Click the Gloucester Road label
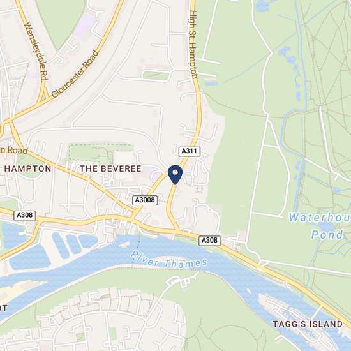This screenshot has height=351, width=351. [75, 73]
